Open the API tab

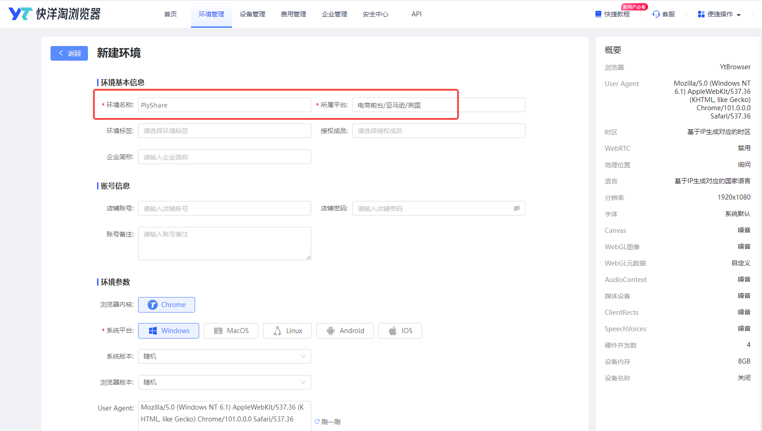click(x=417, y=14)
